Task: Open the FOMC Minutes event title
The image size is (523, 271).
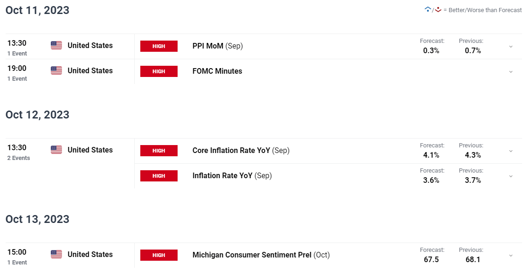Action: tap(217, 71)
